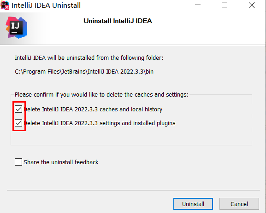Uncheck the caches and local history checkbox
266x213 pixels.
click(18, 109)
